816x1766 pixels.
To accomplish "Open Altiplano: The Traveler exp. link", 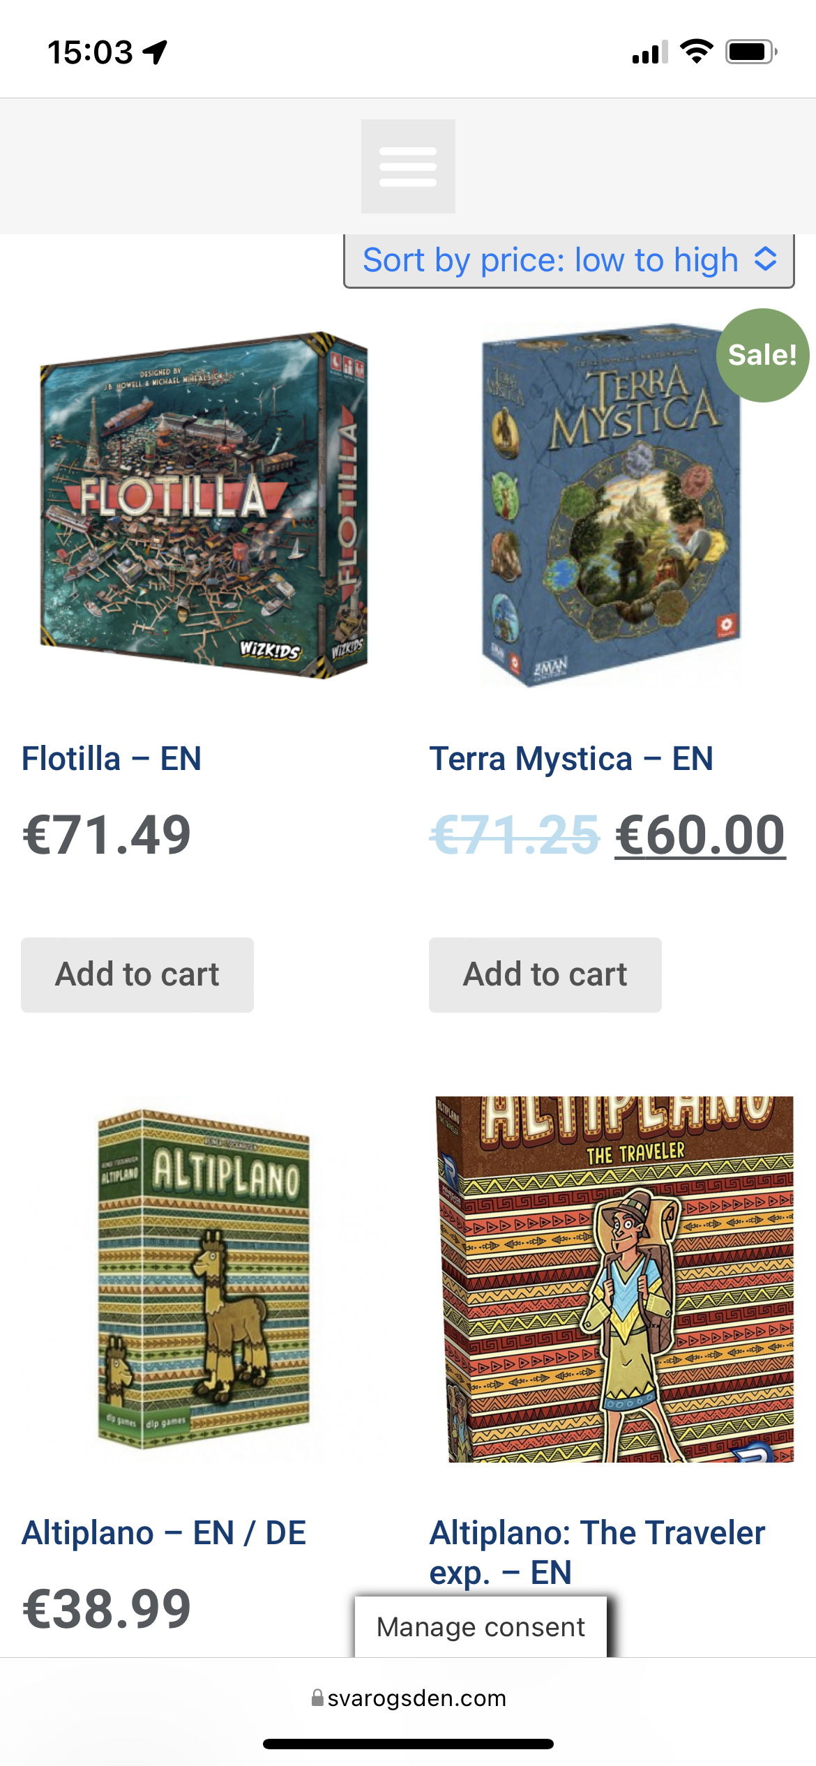I will click(x=597, y=1552).
